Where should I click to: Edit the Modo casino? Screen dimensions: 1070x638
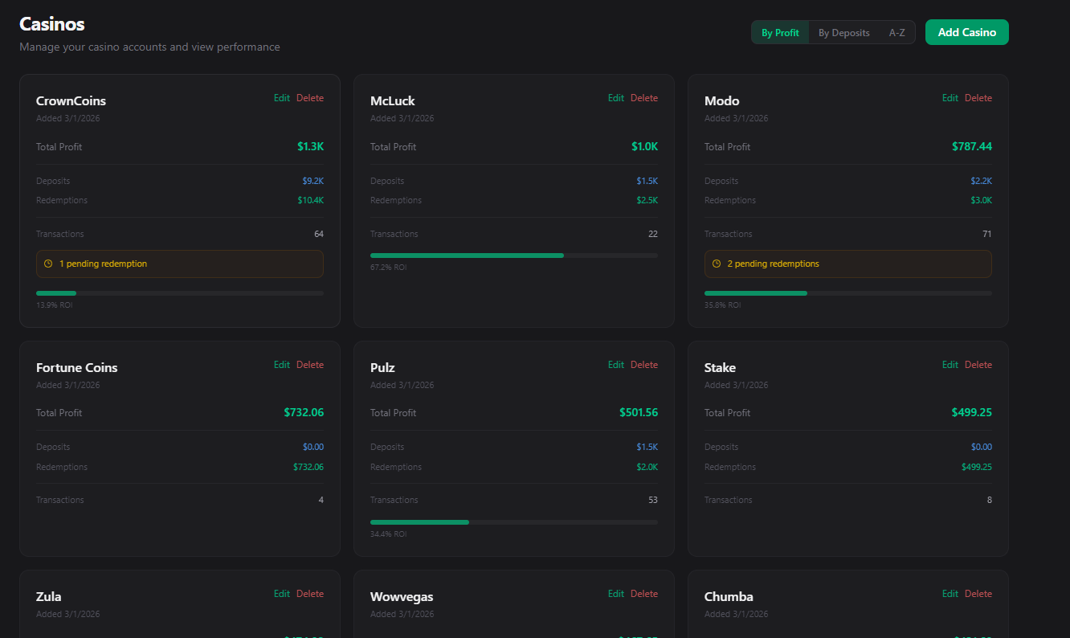point(950,97)
